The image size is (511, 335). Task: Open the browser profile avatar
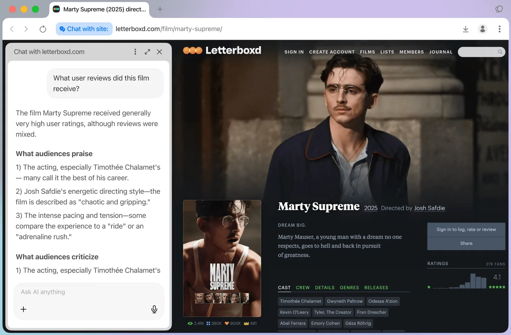pos(483,29)
